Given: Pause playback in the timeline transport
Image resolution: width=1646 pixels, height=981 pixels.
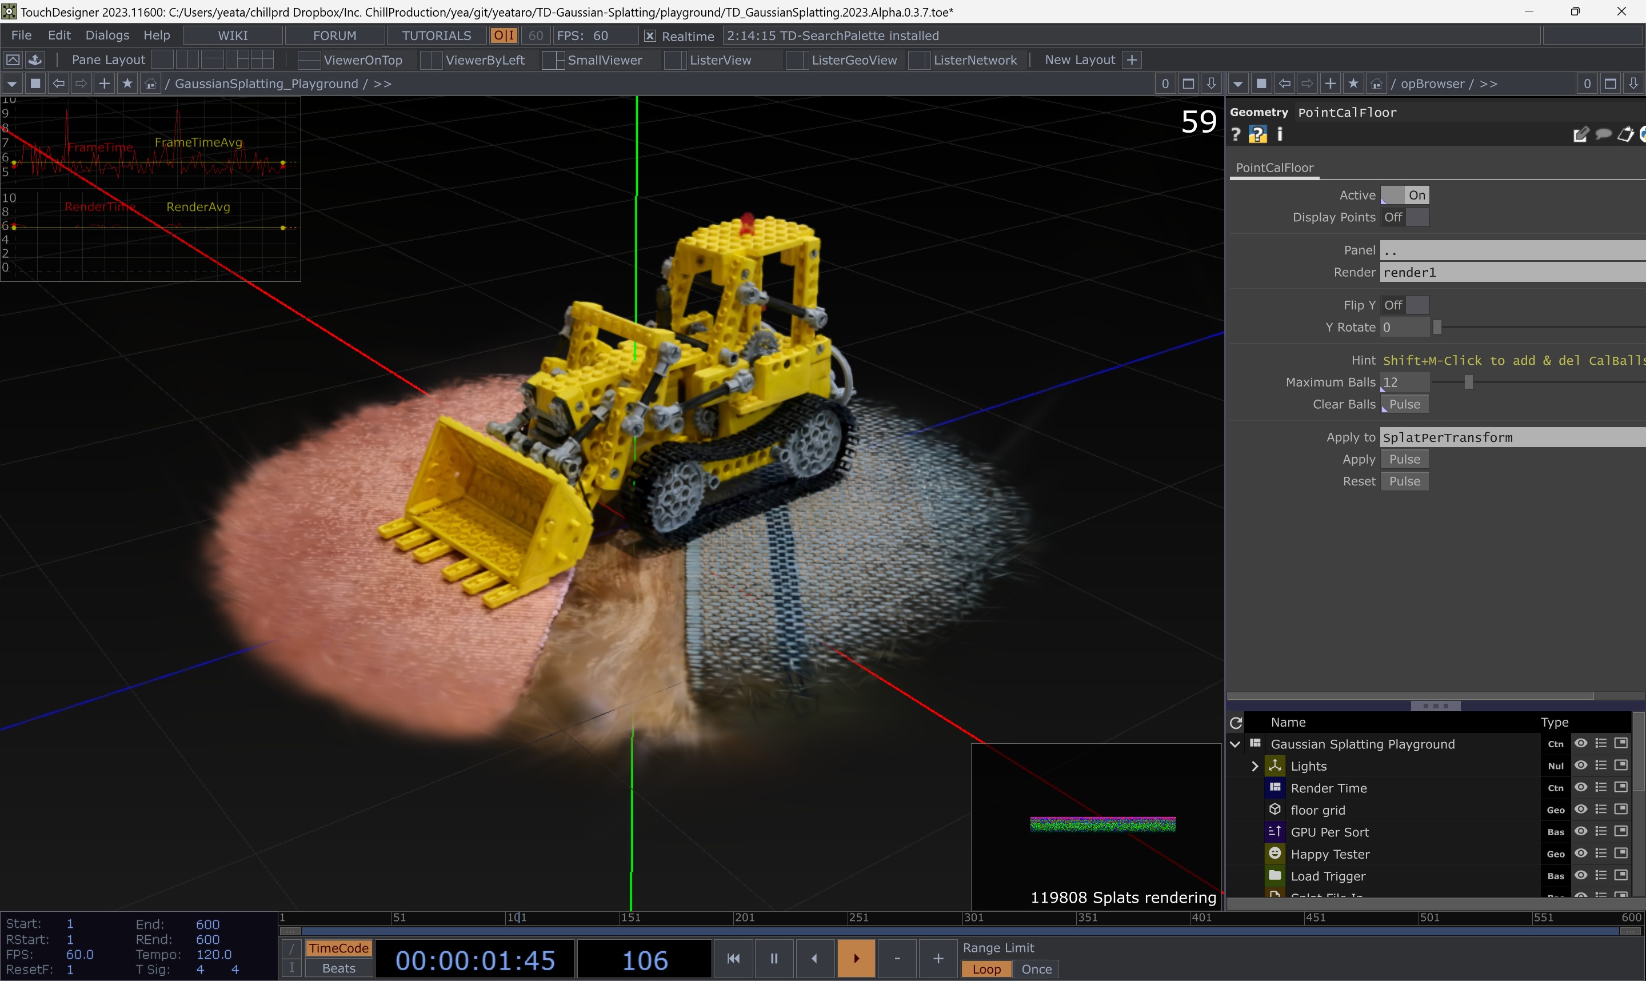Looking at the screenshot, I should tap(774, 958).
